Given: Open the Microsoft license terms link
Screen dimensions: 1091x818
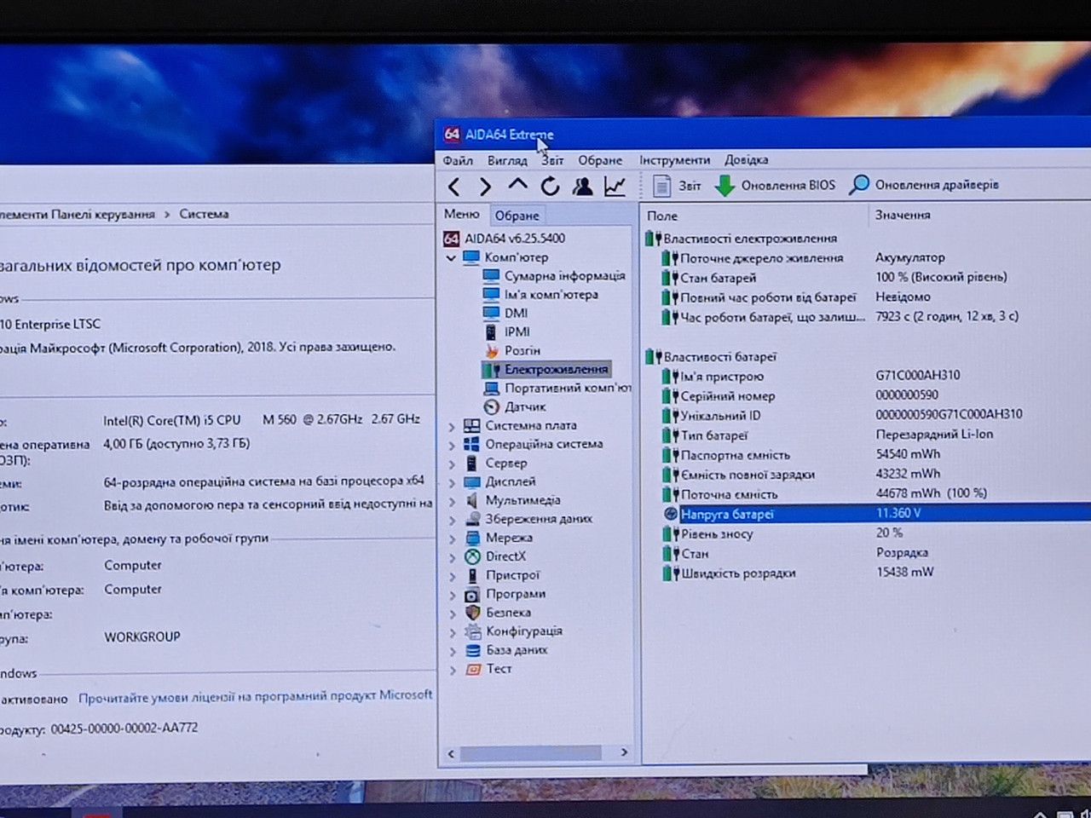Looking at the screenshot, I should coord(256,696).
